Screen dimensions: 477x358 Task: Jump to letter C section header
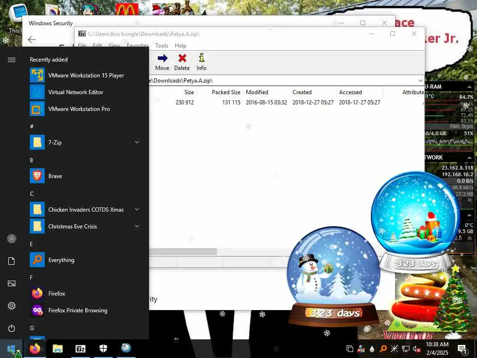(32, 193)
